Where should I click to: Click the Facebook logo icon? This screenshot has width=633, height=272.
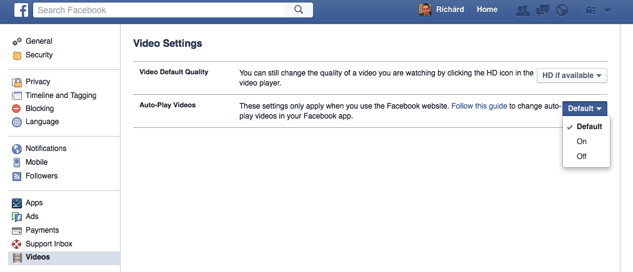22,9
